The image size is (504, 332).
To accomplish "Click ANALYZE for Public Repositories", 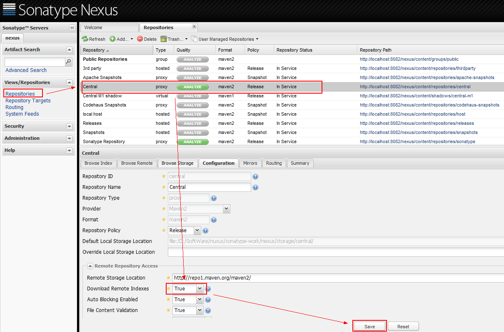I will pos(192,59).
